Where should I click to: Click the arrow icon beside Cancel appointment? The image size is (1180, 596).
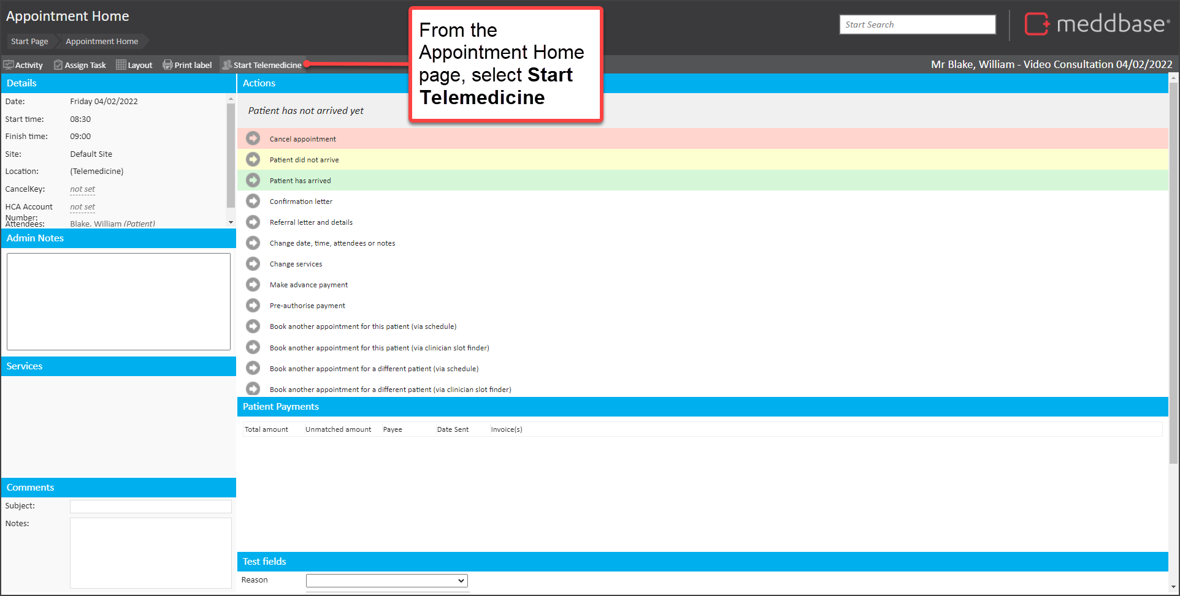tap(253, 138)
